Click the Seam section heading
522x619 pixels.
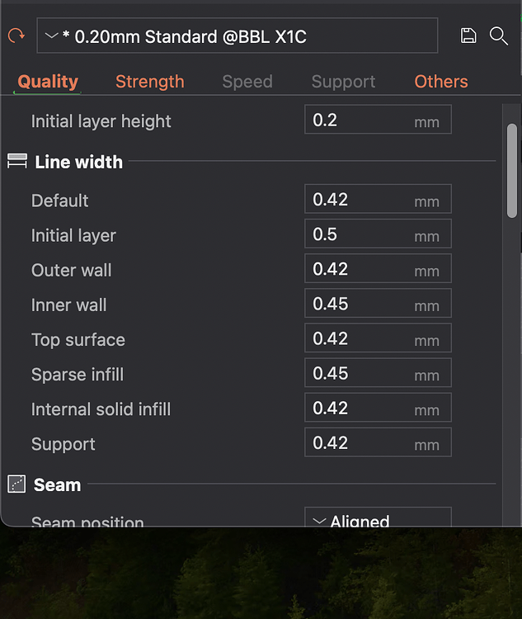pyautogui.click(x=57, y=484)
